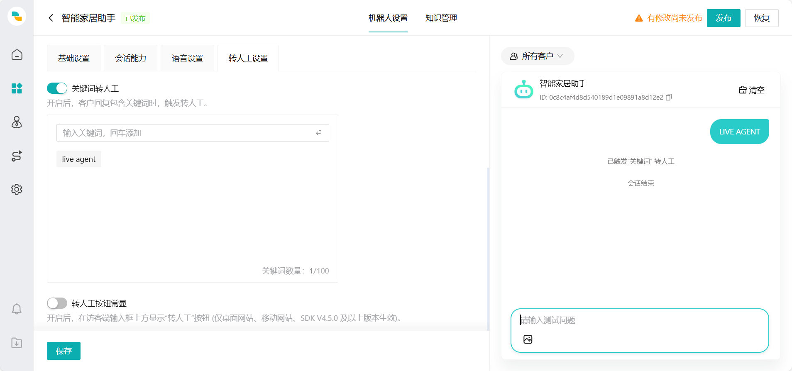Image resolution: width=792 pixels, height=371 pixels.
Task: Click the image upload icon in chat input
Action: (x=528, y=339)
